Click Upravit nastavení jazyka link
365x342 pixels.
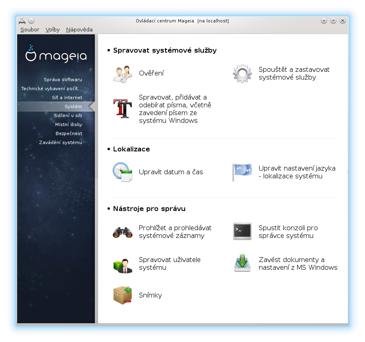(297, 172)
